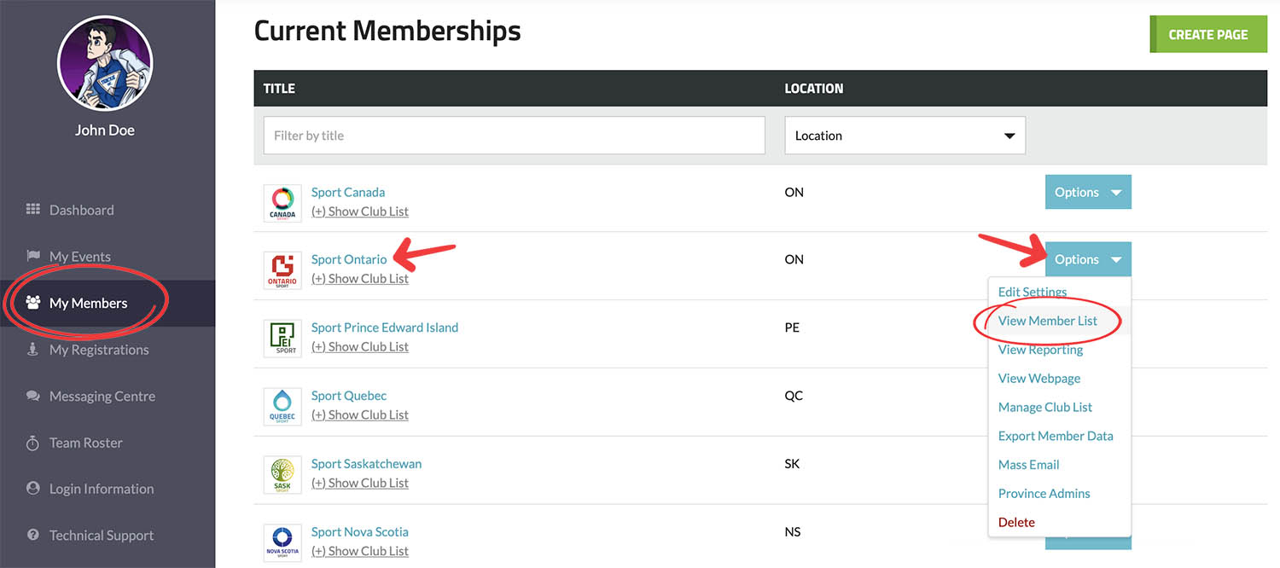Click the Login Information user icon
Viewport: 1280px width, 568px height.
[x=33, y=489]
